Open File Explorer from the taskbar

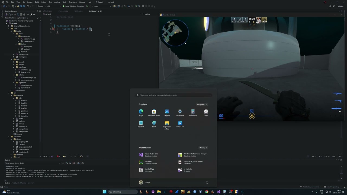click(159, 192)
